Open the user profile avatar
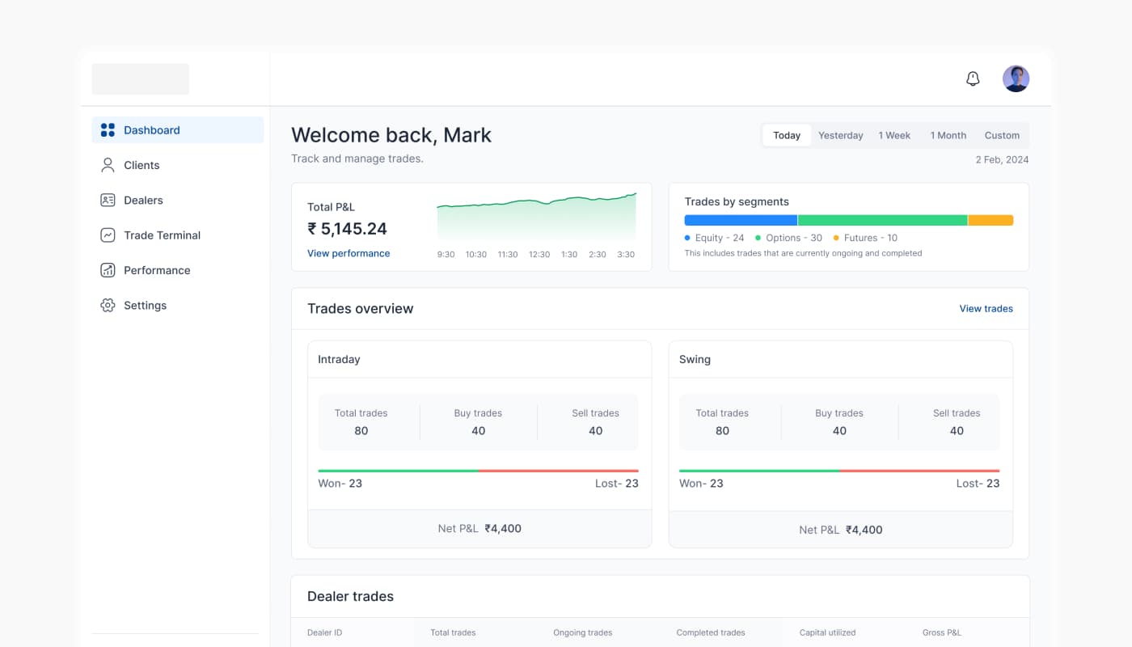This screenshot has height=647, width=1132. tap(1016, 78)
